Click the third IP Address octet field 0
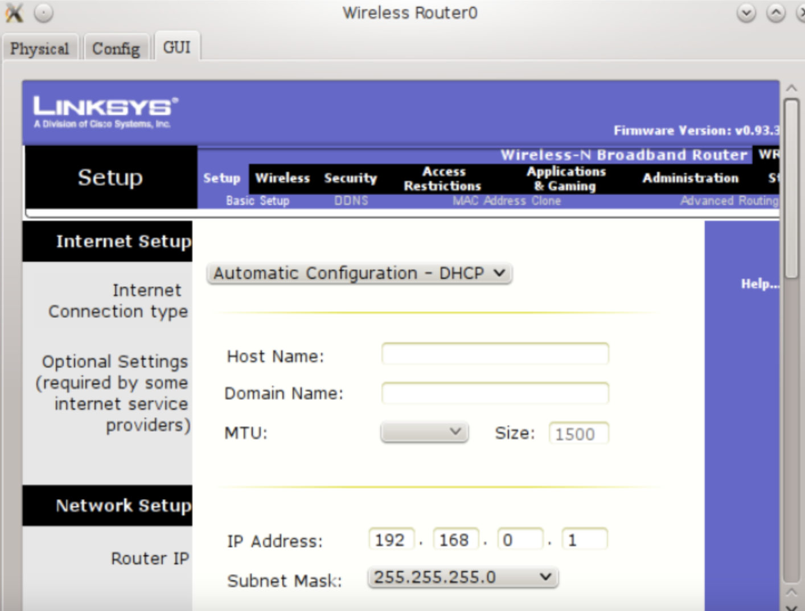This screenshot has height=611, width=805. 520,539
